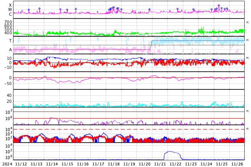Click the A axis label
The width and height of the screenshot is (251, 167).
[10, 50]
